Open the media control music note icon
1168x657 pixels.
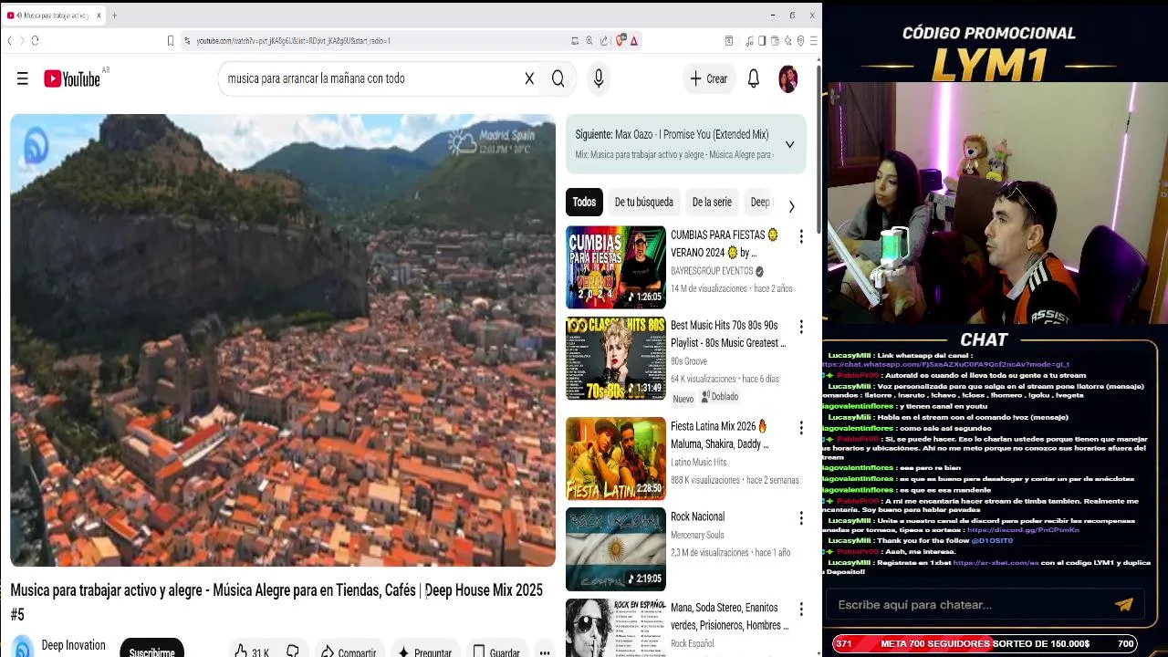tap(749, 40)
